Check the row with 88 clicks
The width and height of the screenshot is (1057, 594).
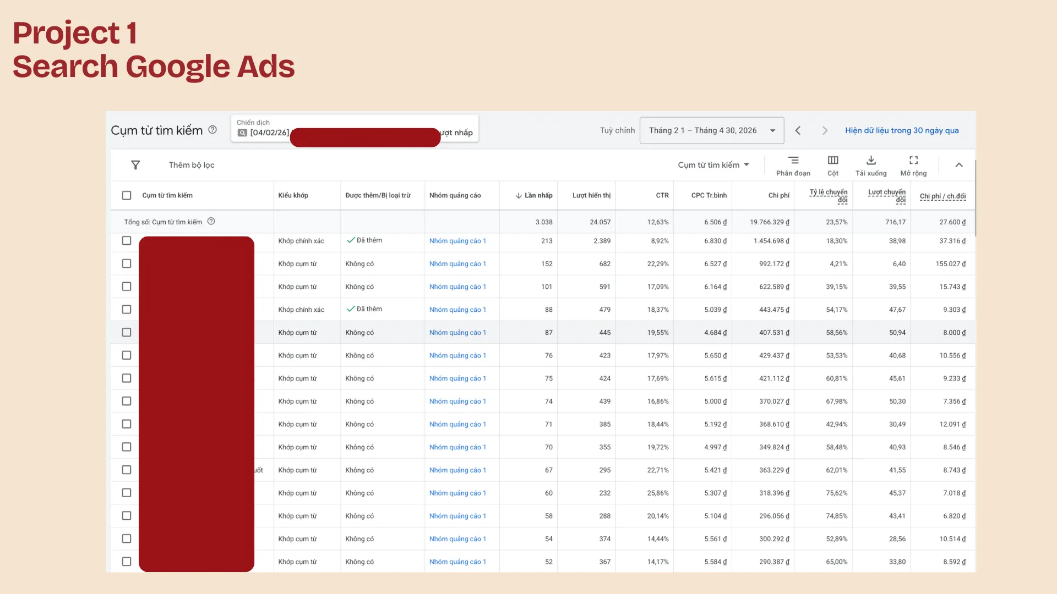[x=127, y=310]
